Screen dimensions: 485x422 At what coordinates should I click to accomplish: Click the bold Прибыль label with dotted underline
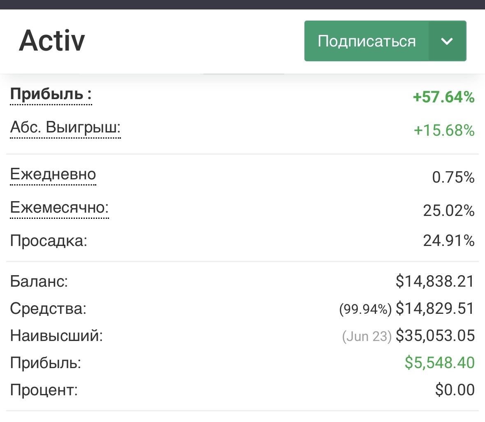click(51, 94)
